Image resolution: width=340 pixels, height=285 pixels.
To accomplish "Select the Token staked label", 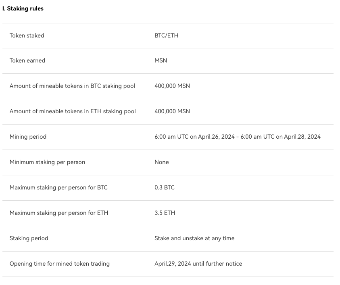I will (27, 35).
